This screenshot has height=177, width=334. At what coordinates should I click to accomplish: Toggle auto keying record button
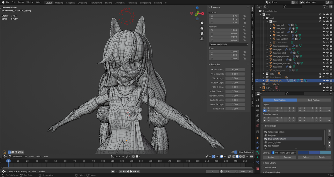pyautogui.click(x=113, y=171)
